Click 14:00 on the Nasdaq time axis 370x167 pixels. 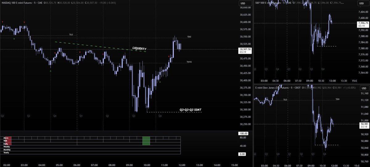click(217, 165)
